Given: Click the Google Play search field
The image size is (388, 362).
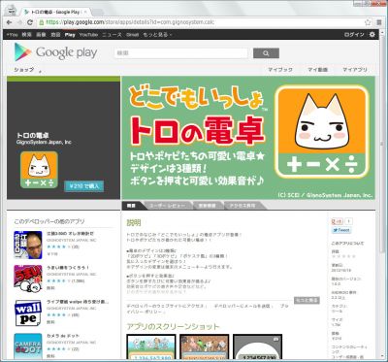Looking at the screenshot, I should 181,53.
